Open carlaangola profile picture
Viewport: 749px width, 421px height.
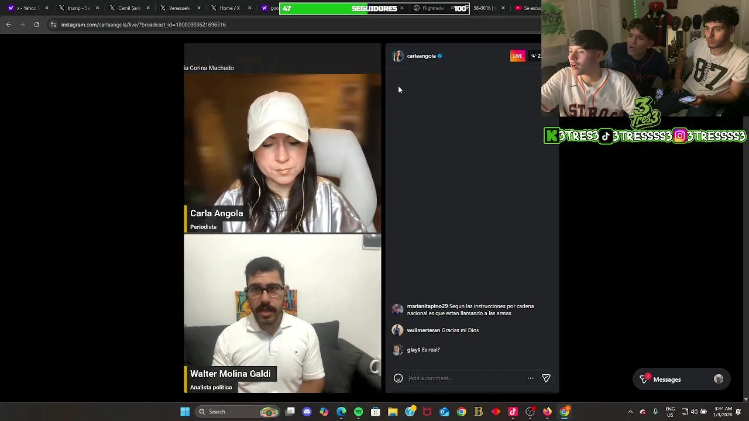click(398, 56)
